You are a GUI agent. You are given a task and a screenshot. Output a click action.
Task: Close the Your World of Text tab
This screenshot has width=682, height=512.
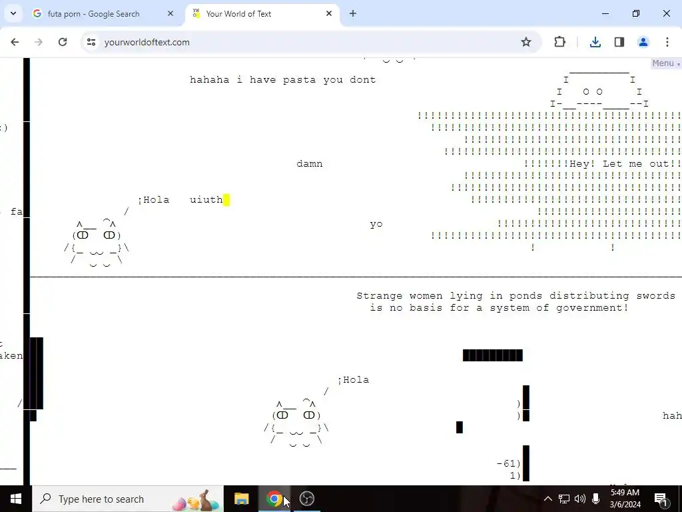[329, 14]
